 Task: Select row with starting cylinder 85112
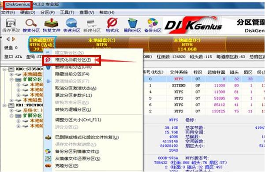(204, 105)
